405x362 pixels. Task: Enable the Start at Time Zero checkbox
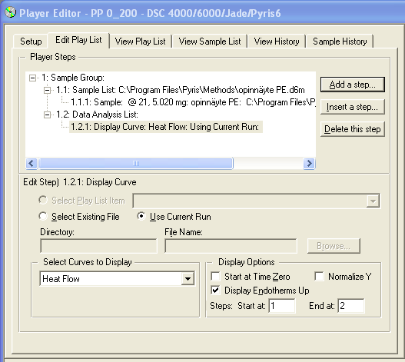coord(215,276)
